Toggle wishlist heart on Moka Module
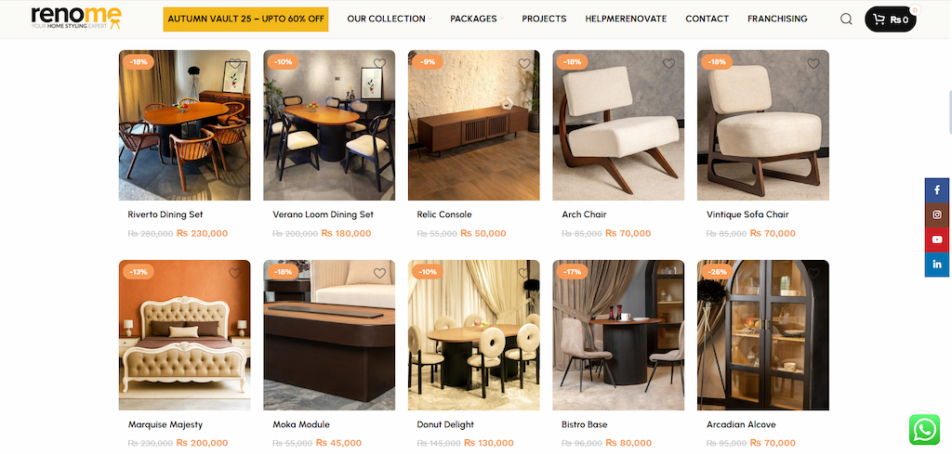Viewport: 952px width, 454px height. pyautogui.click(x=379, y=273)
